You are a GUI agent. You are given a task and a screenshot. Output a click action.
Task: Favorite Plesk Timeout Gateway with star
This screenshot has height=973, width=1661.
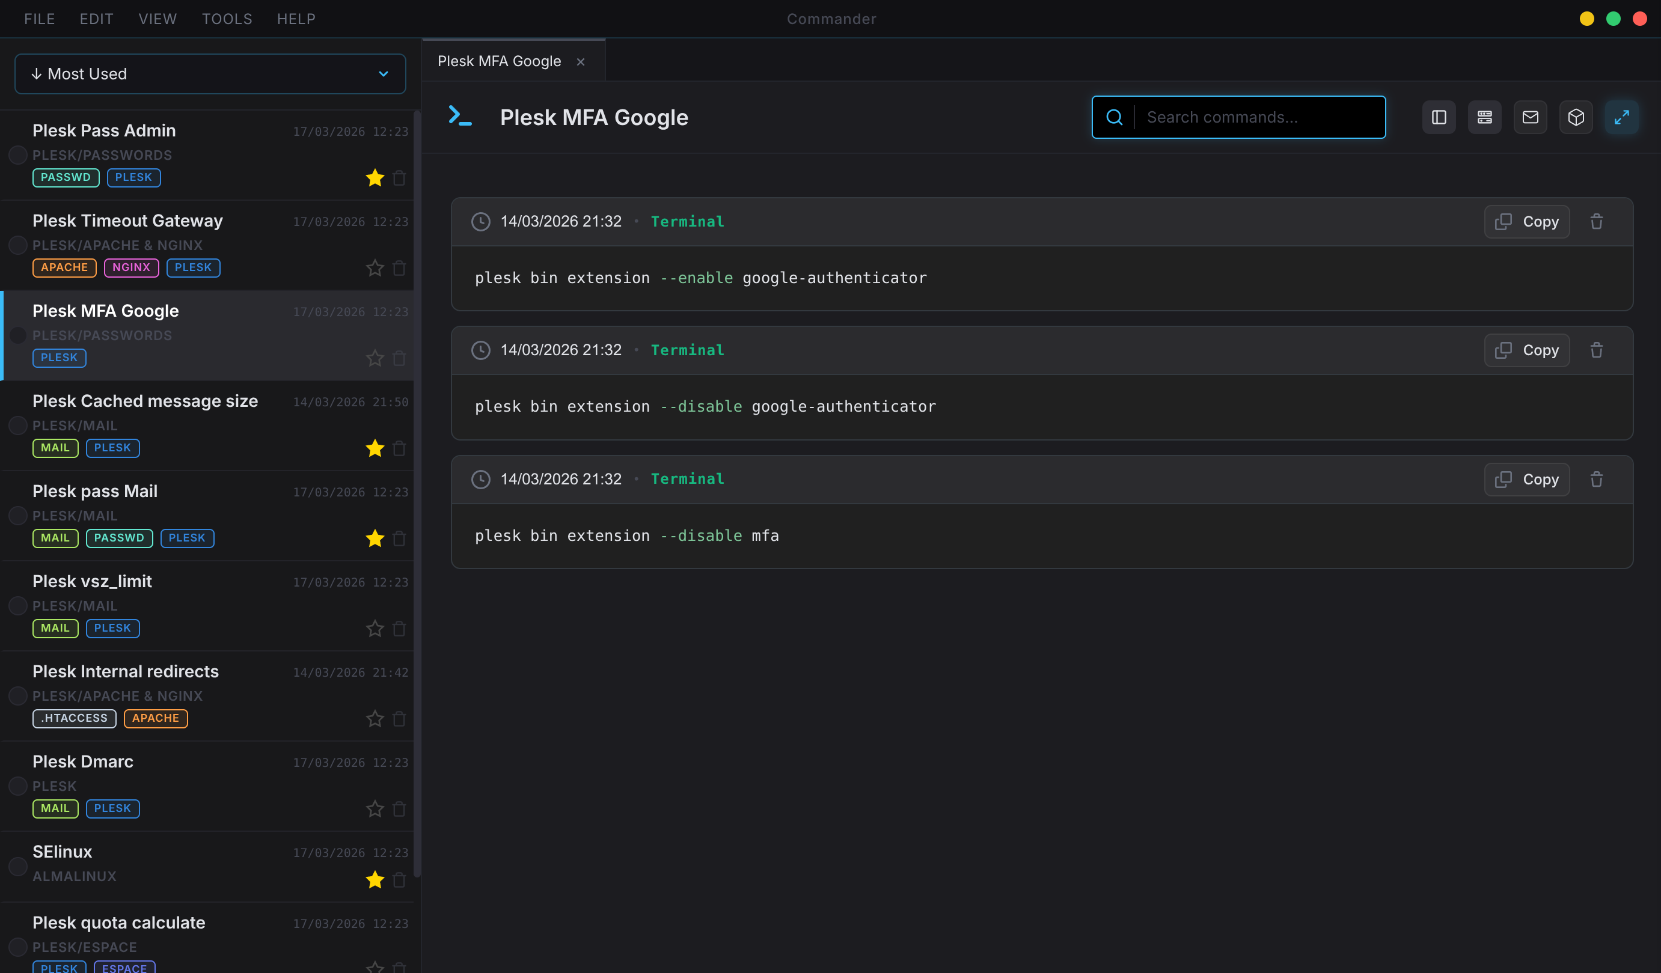click(x=375, y=268)
